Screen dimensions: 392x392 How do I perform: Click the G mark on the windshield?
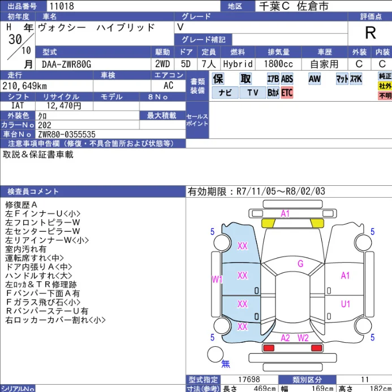(300, 264)
